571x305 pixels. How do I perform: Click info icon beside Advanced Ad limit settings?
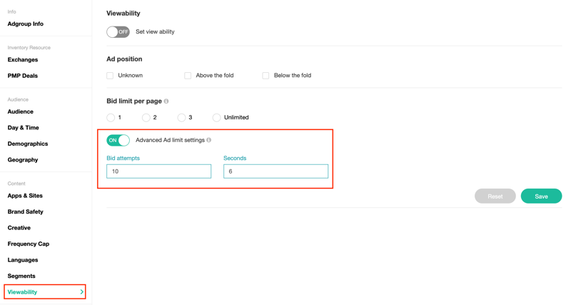pyautogui.click(x=209, y=140)
